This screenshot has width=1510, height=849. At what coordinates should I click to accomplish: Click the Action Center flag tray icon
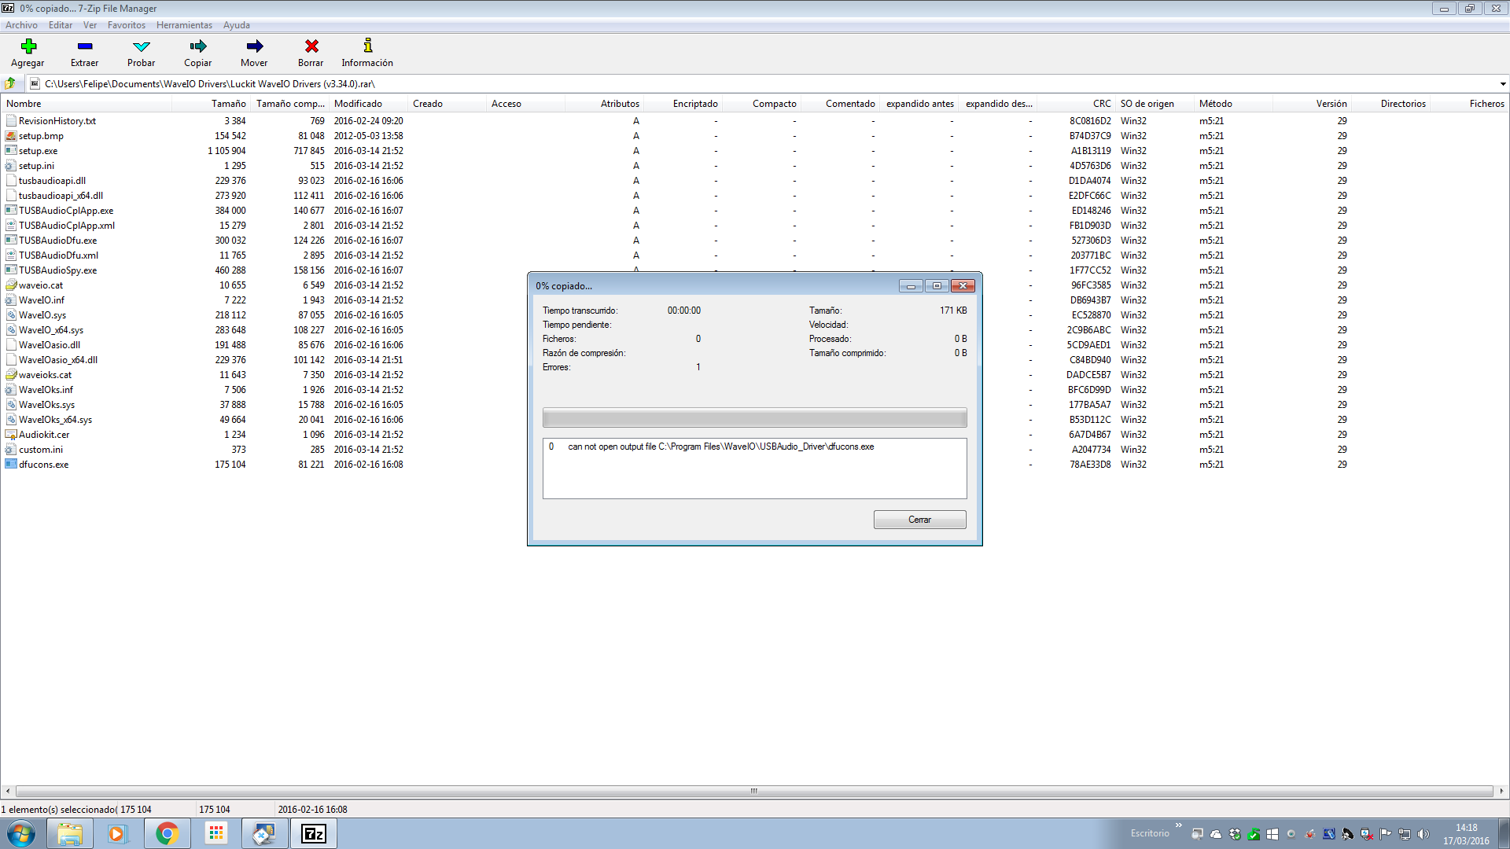point(1386,834)
